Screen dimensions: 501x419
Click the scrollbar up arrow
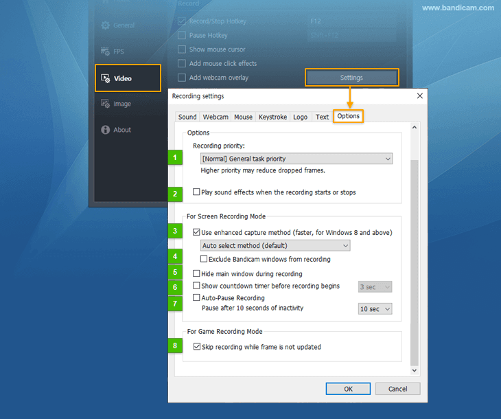(x=415, y=127)
